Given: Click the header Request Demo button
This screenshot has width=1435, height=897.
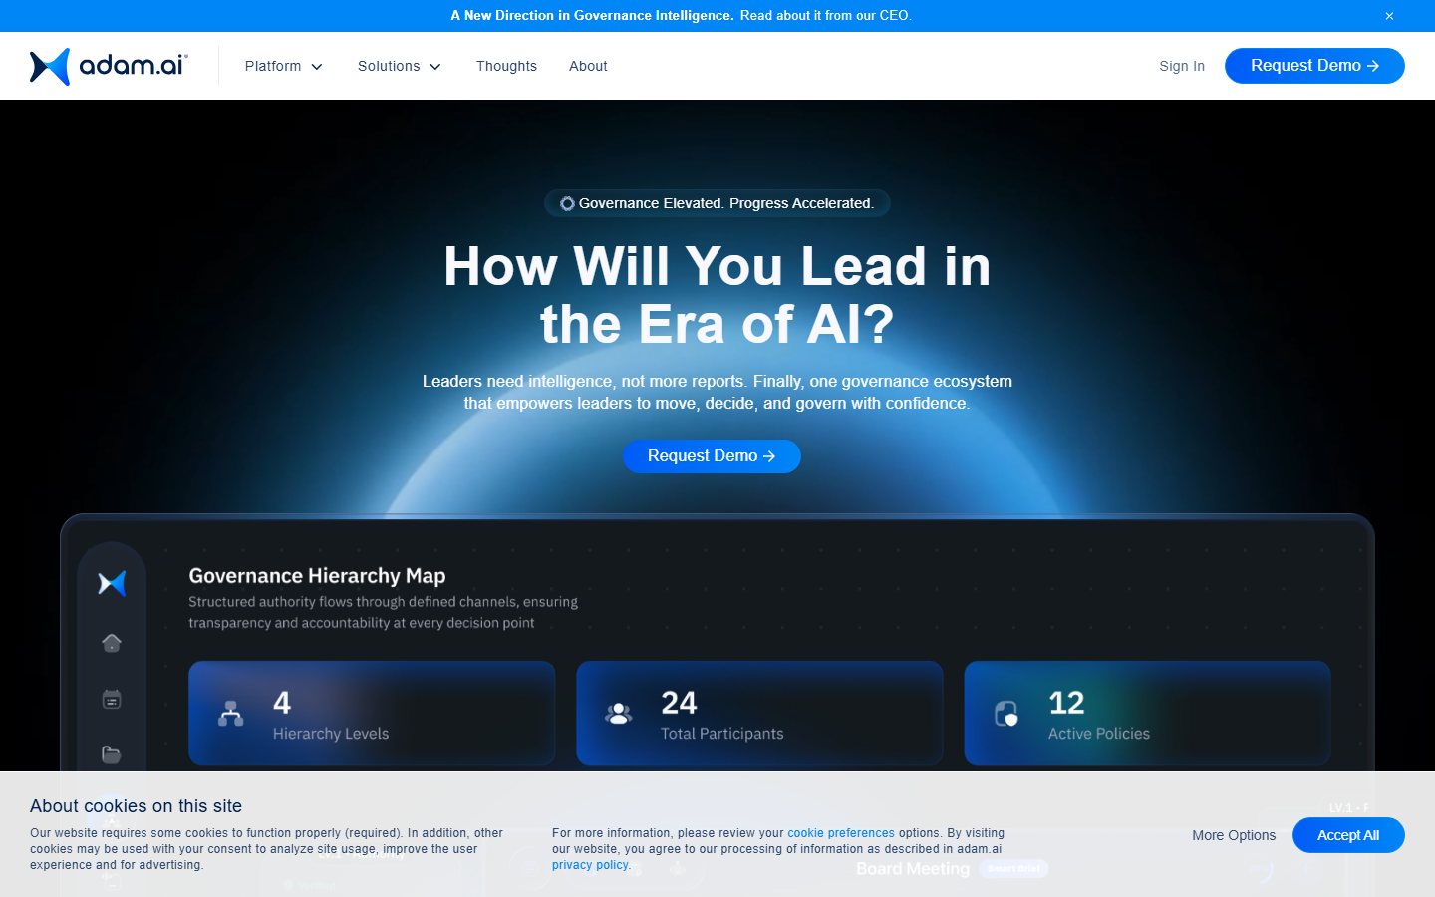Looking at the screenshot, I should click(x=1314, y=66).
